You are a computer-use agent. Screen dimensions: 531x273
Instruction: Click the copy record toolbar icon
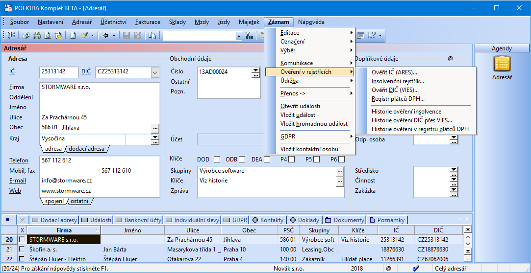tap(152, 36)
